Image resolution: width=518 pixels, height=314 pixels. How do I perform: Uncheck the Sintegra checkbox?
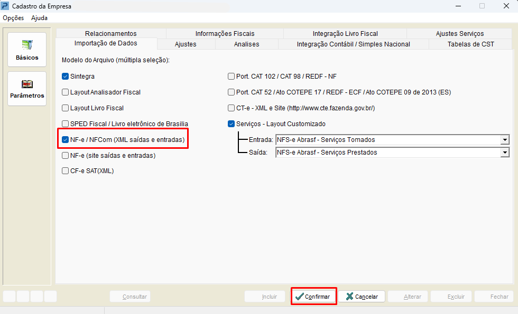[x=65, y=76]
